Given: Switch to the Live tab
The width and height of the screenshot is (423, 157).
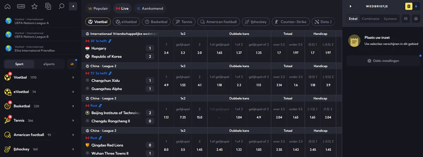Looking at the screenshot, I should (122, 8).
